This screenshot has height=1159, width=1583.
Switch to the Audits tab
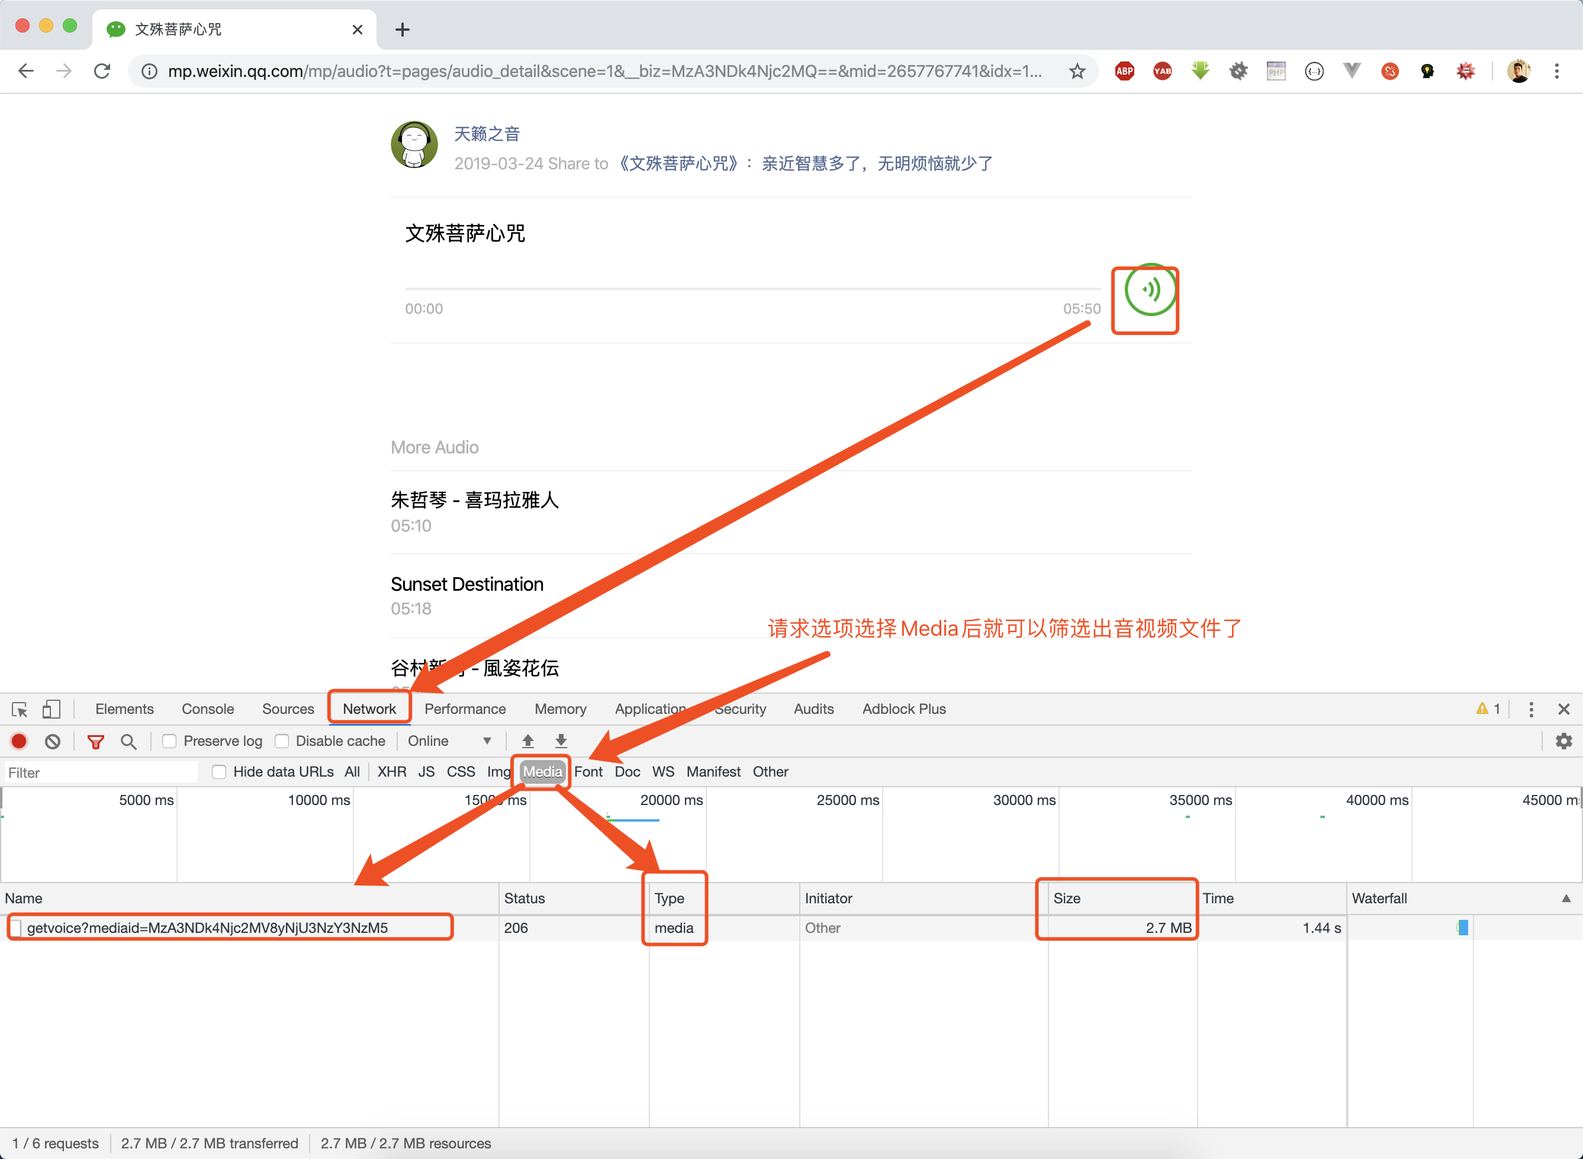pyautogui.click(x=814, y=709)
